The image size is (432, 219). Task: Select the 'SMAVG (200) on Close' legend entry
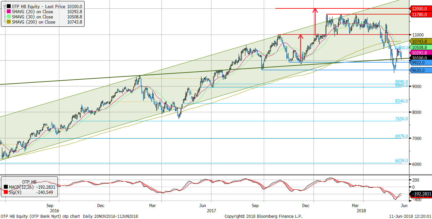coord(34,22)
